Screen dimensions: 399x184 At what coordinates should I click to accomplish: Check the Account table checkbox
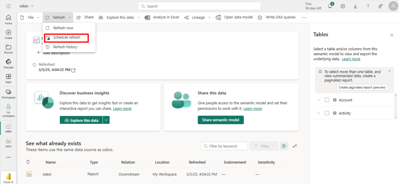327,100
